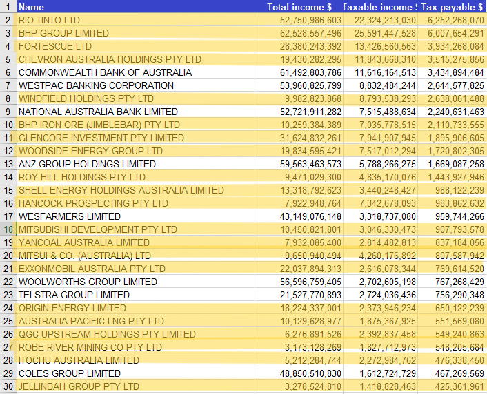Image resolution: width=487 pixels, height=394 pixels.
Task: Select cell ORIGIN ENERGY LIMITED
Action: tap(136, 308)
